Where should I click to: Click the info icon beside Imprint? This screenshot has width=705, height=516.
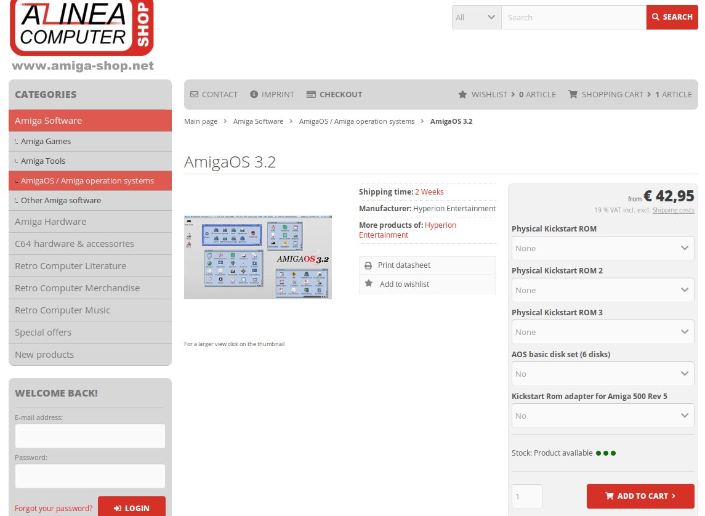(254, 94)
